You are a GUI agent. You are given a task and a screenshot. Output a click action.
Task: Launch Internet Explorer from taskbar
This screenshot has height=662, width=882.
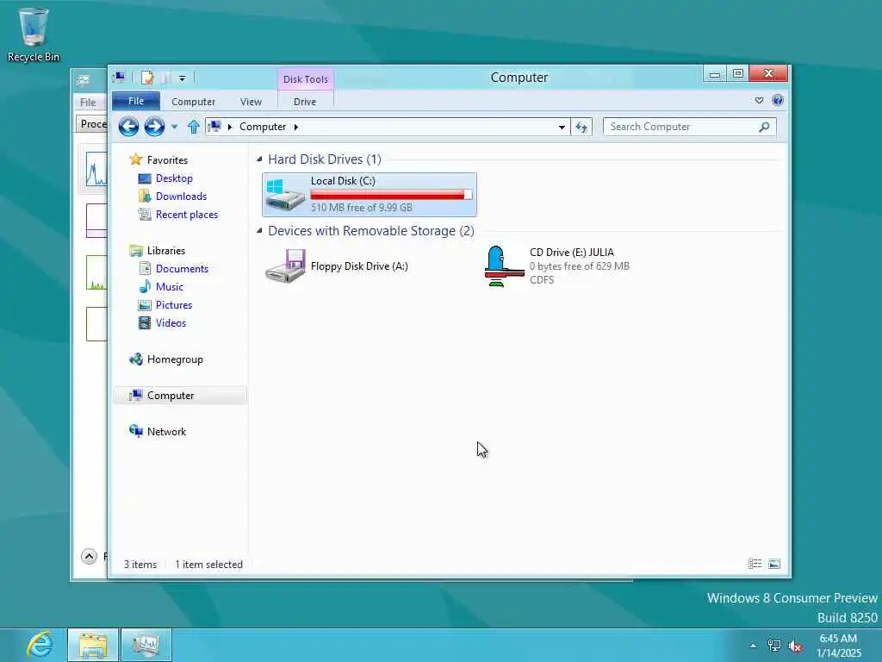point(40,645)
